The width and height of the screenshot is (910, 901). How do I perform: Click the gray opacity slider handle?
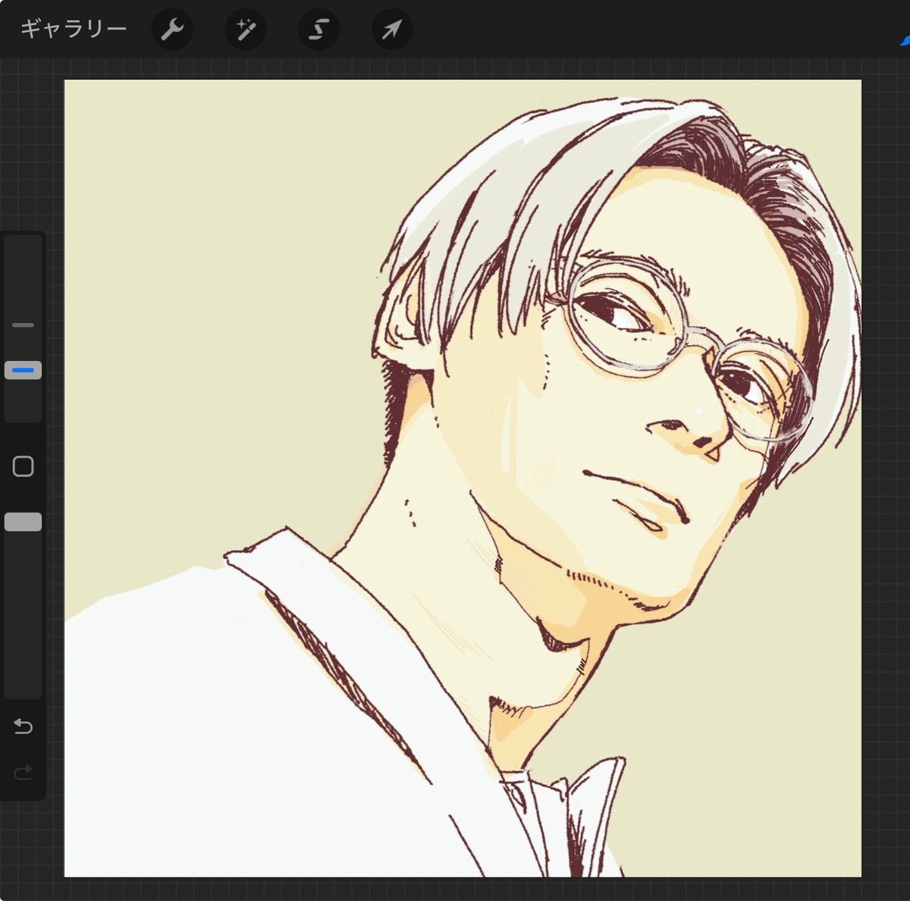(x=23, y=522)
